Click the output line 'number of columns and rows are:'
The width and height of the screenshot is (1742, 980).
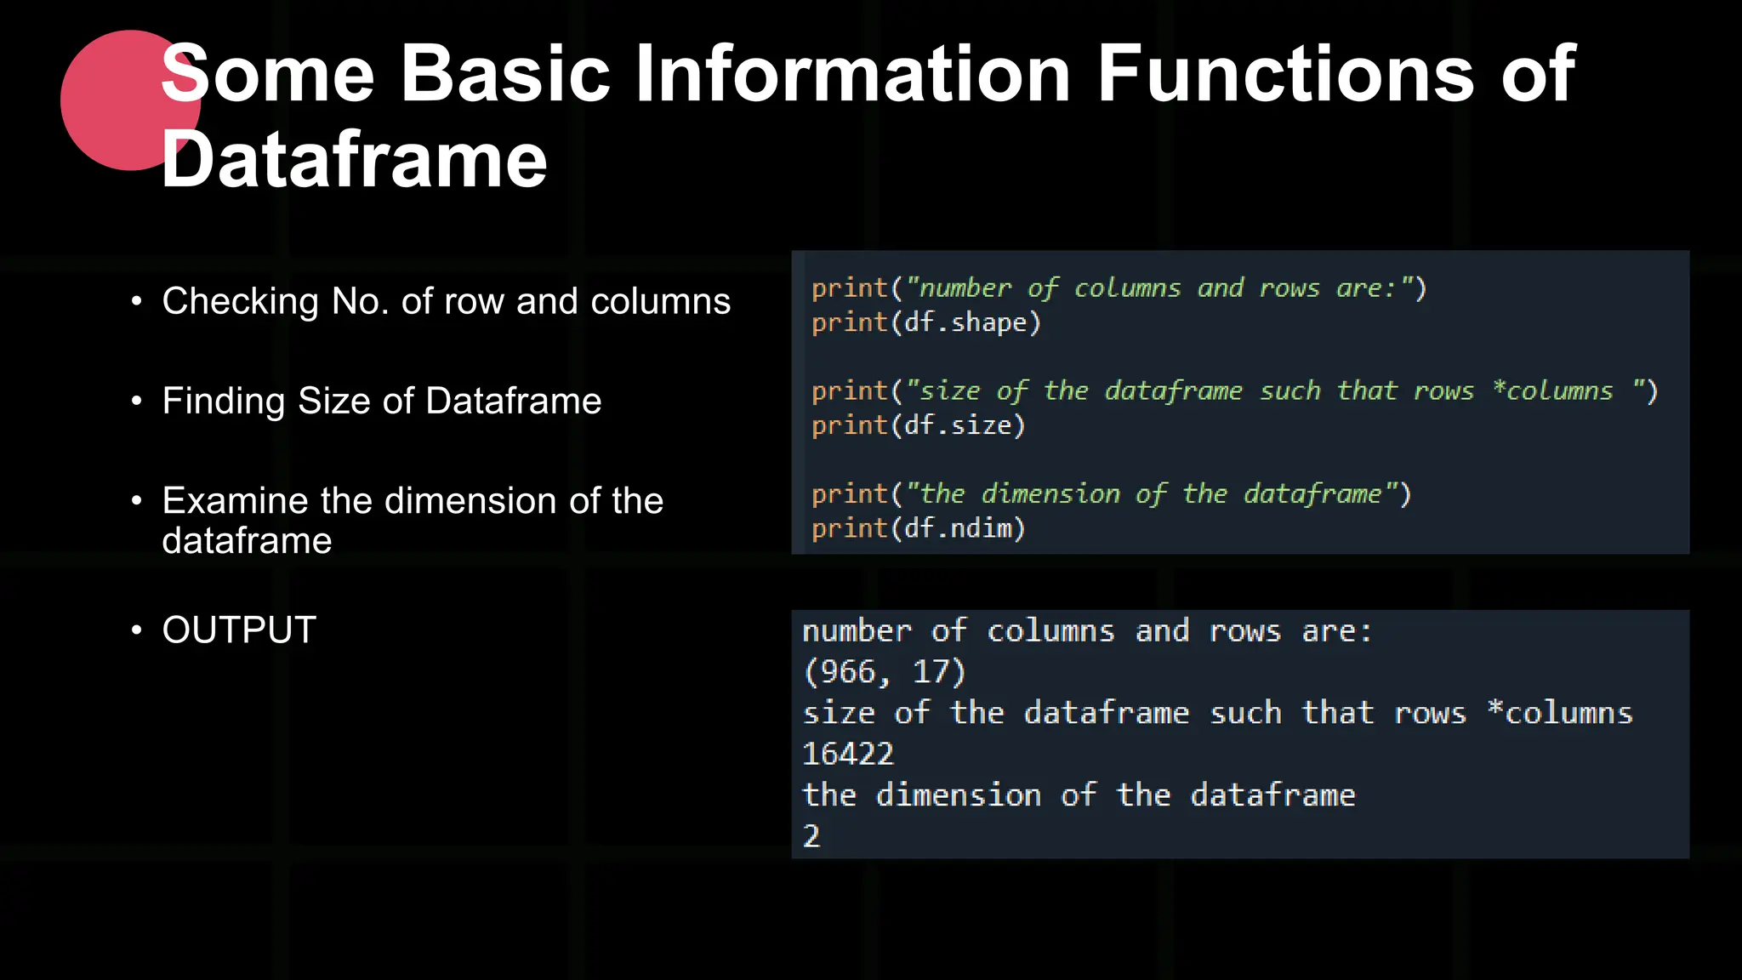[1086, 631]
